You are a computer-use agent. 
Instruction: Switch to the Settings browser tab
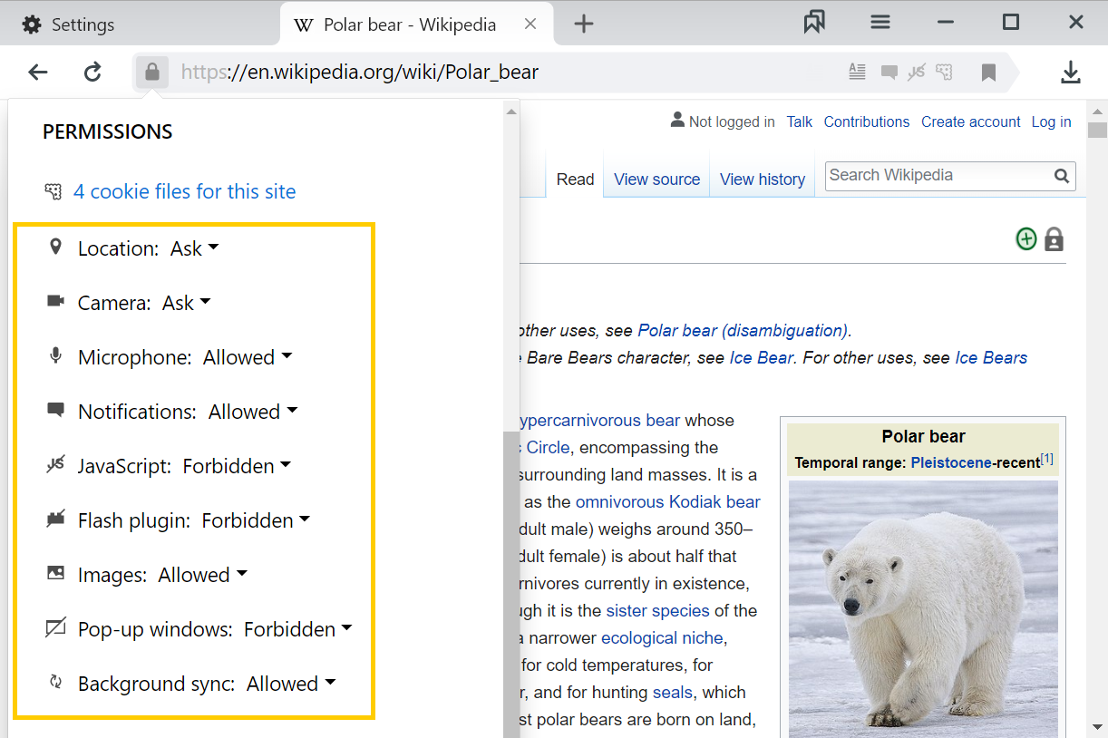pyautogui.click(x=138, y=24)
